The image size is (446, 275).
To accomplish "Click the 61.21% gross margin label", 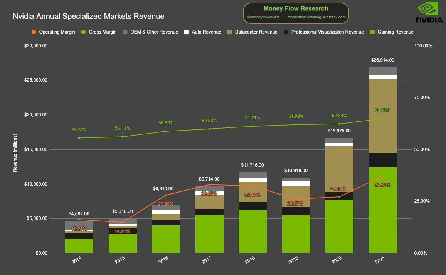I will (252, 118).
